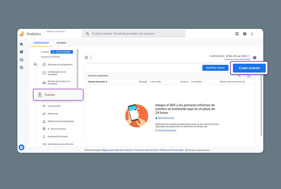This screenshot has width=281, height=189.
Task: Open the date range dropdown
Action: point(238,56)
